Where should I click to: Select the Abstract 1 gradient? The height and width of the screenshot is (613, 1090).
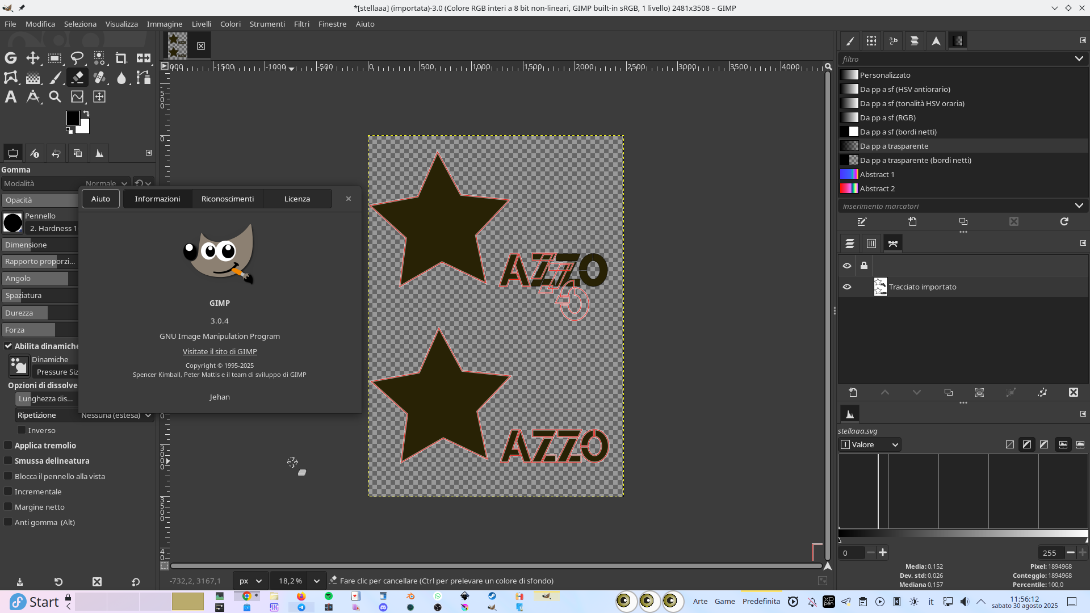[x=877, y=174]
